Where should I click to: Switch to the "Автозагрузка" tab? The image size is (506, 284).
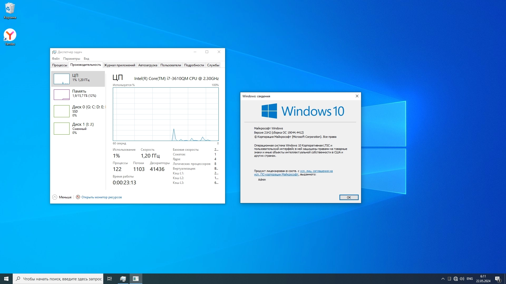coord(148,65)
